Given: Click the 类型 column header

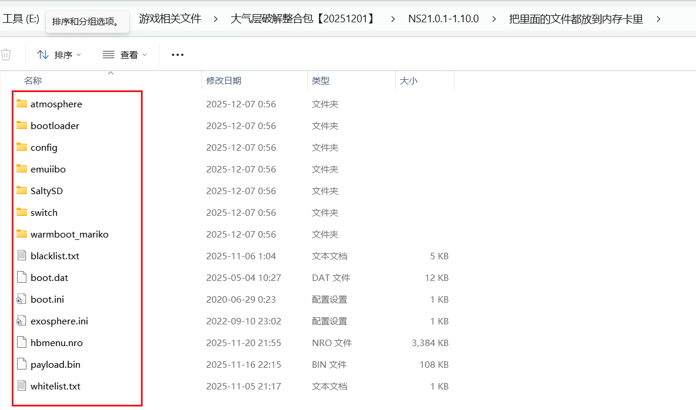Looking at the screenshot, I should click(x=321, y=80).
